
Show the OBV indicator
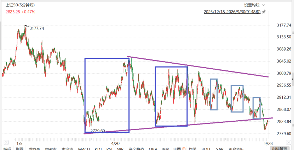click(153, 149)
